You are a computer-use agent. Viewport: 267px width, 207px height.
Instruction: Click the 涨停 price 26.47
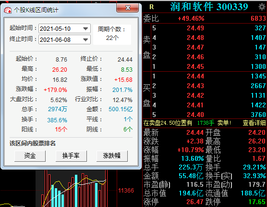195,202
